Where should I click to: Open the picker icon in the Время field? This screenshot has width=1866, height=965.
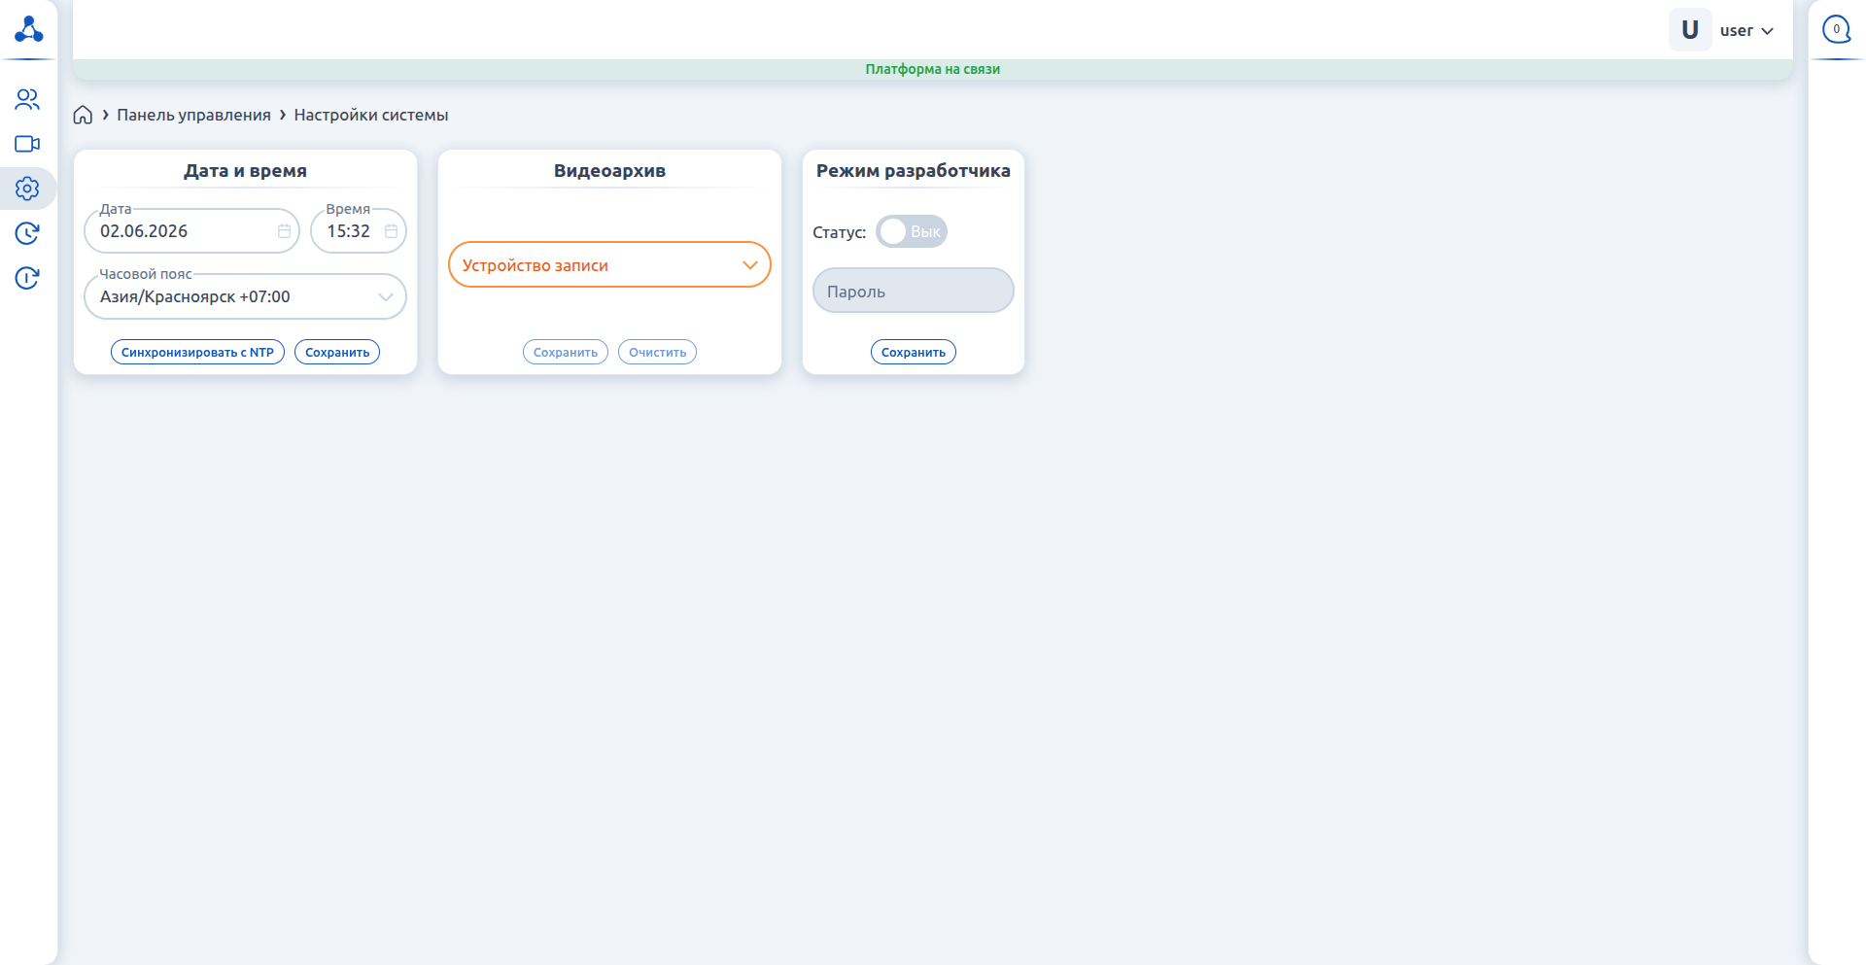click(x=391, y=231)
